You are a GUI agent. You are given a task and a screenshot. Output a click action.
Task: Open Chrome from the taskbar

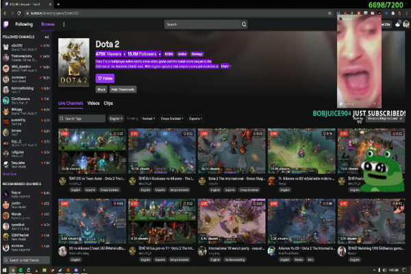point(12,270)
